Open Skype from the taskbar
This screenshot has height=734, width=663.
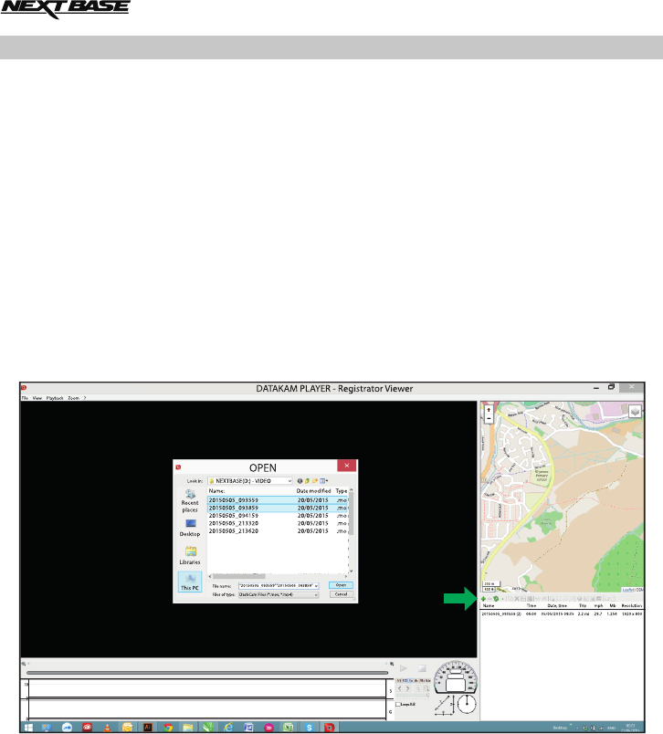(309, 727)
